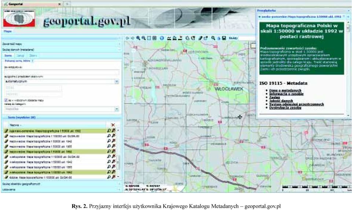Zoom to full map extent icon
The width and height of the screenshot is (352, 210).
(154, 38)
